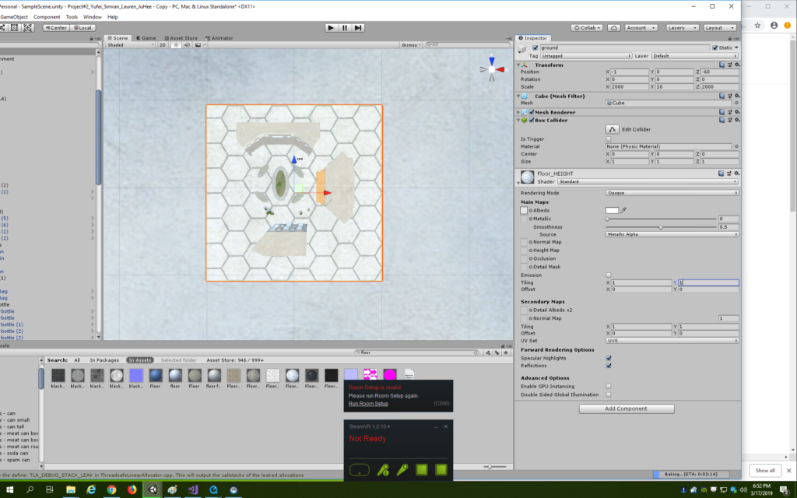Enable the Emission checkbox
The width and height of the screenshot is (797, 498).
(x=609, y=275)
